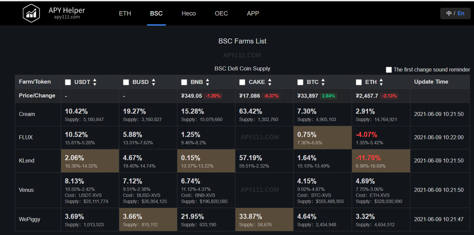Go to the OEC tab
The image size is (474, 235).
tap(221, 13)
